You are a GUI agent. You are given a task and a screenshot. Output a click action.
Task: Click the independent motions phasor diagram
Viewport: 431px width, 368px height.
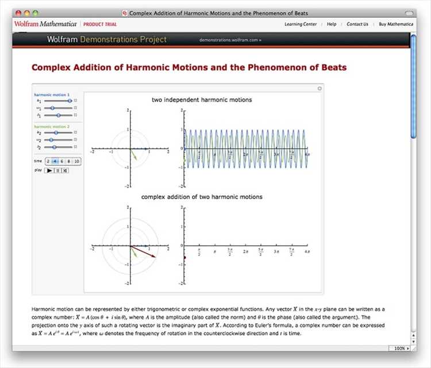click(130, 149)
